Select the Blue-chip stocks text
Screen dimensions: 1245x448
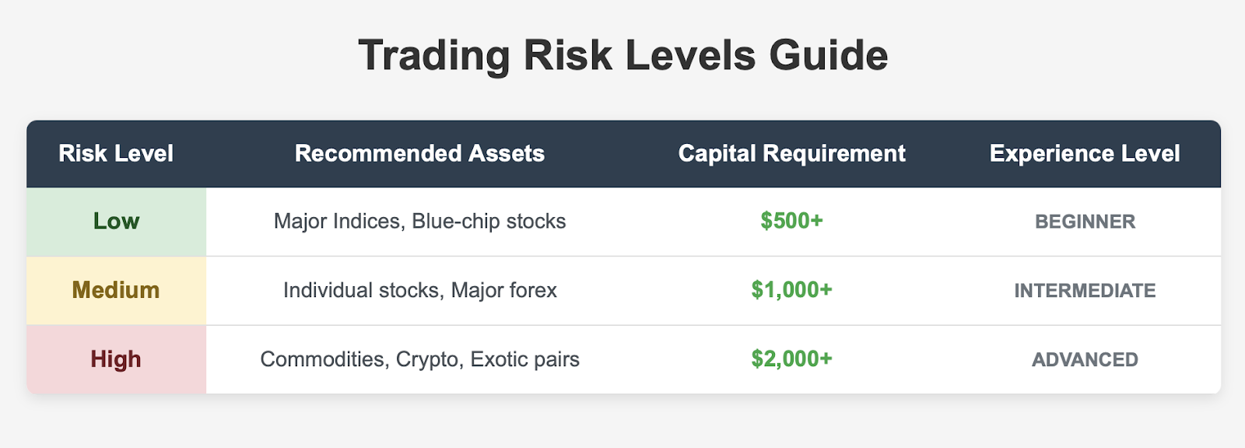click(x=489, y=222)
